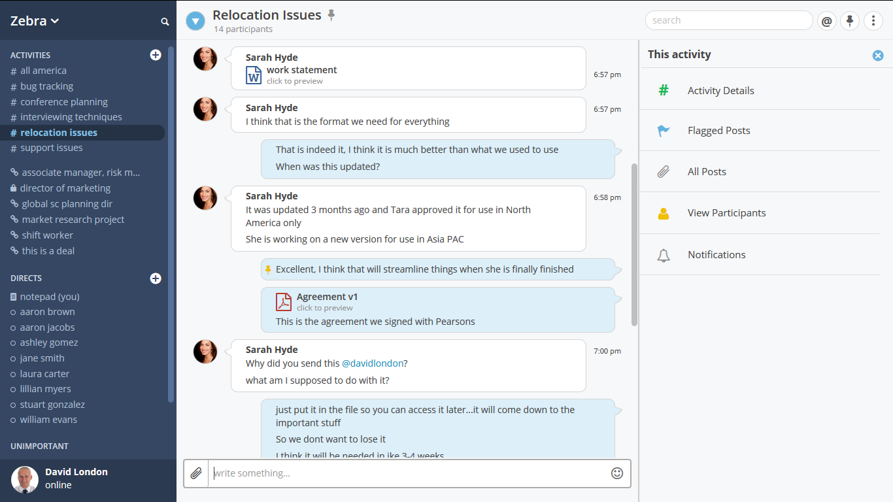Open mentions with the @ button

coord(827,21)
